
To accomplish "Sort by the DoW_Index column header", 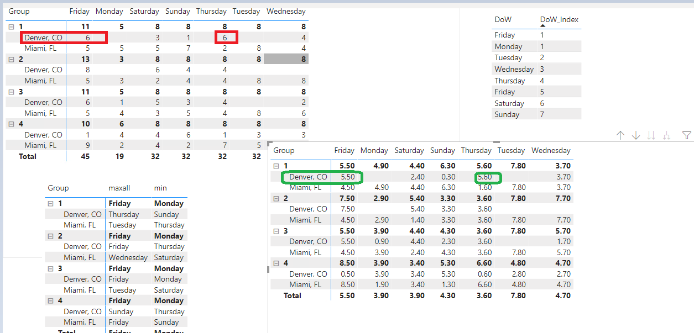I will (x=559, y=19).
